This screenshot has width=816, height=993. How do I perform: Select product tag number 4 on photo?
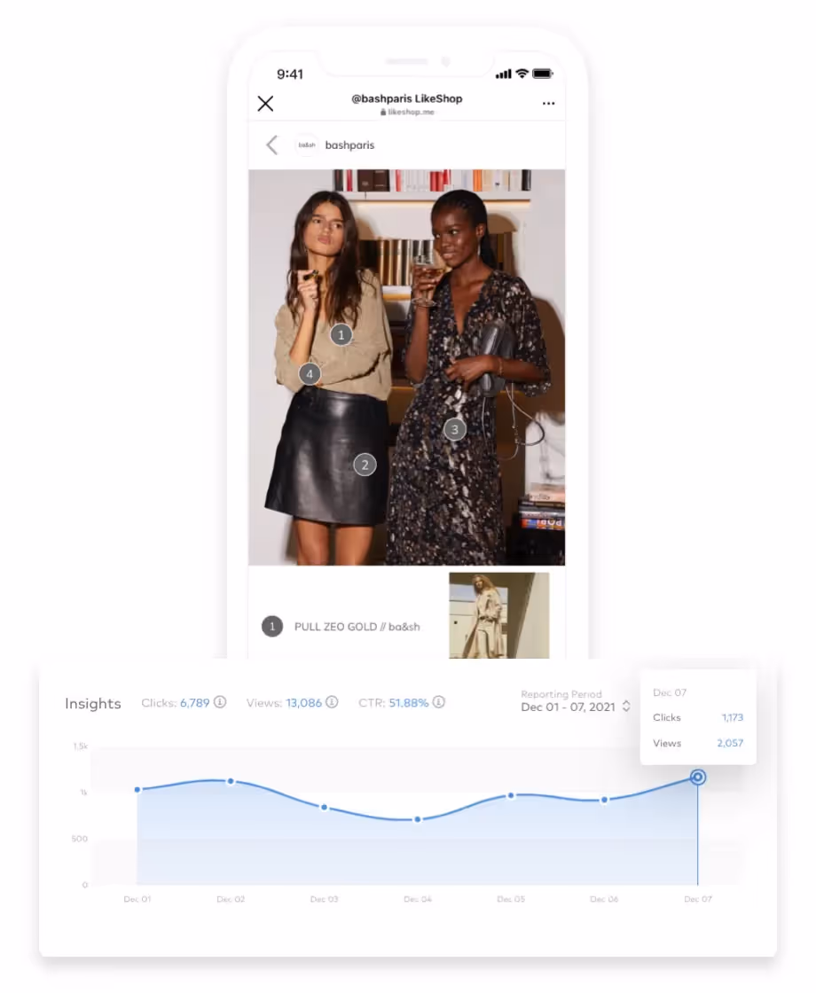(x=310, y=374)
